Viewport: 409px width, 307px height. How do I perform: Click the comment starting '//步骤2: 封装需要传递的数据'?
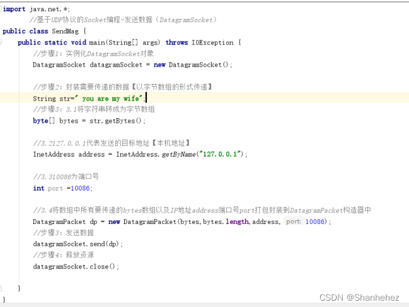click(122, 87)
